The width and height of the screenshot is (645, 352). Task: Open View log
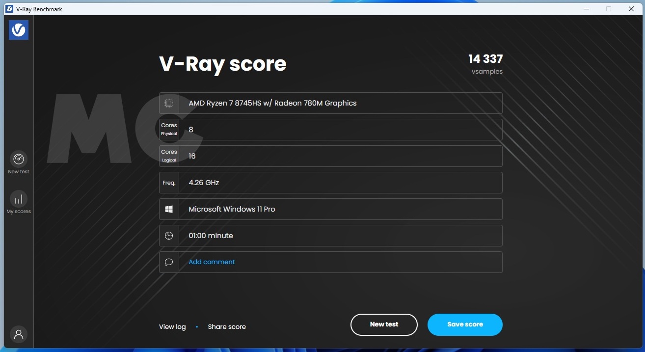point(172,327)
